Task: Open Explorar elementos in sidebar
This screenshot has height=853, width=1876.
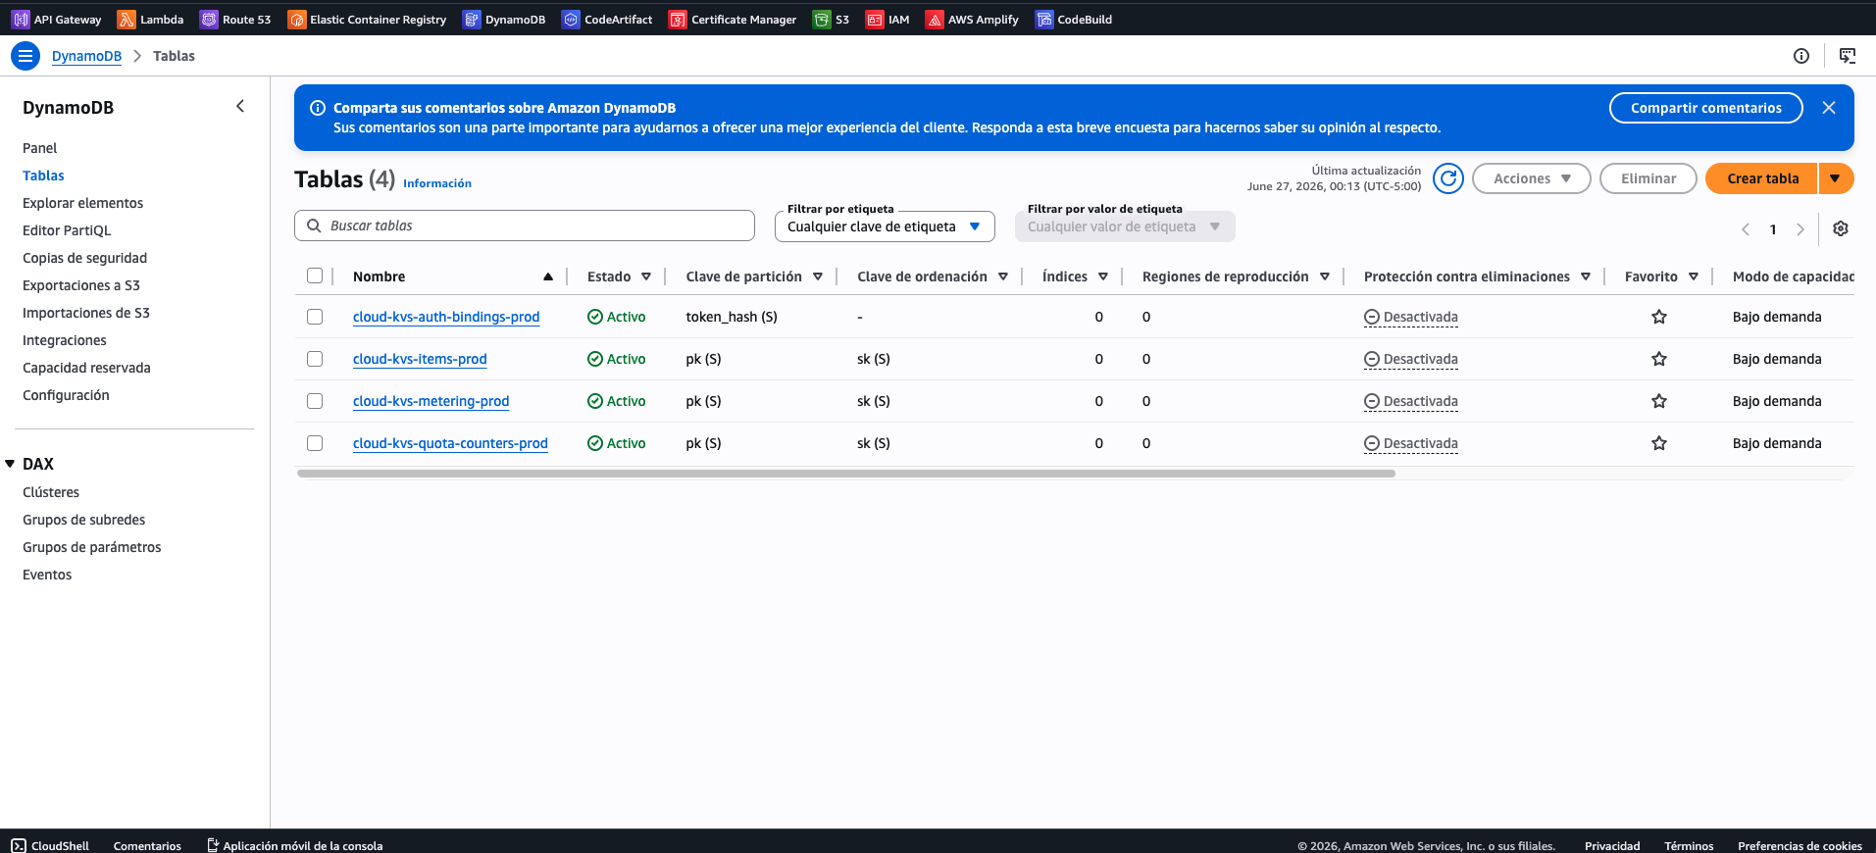Action: [x=82, y=203]
